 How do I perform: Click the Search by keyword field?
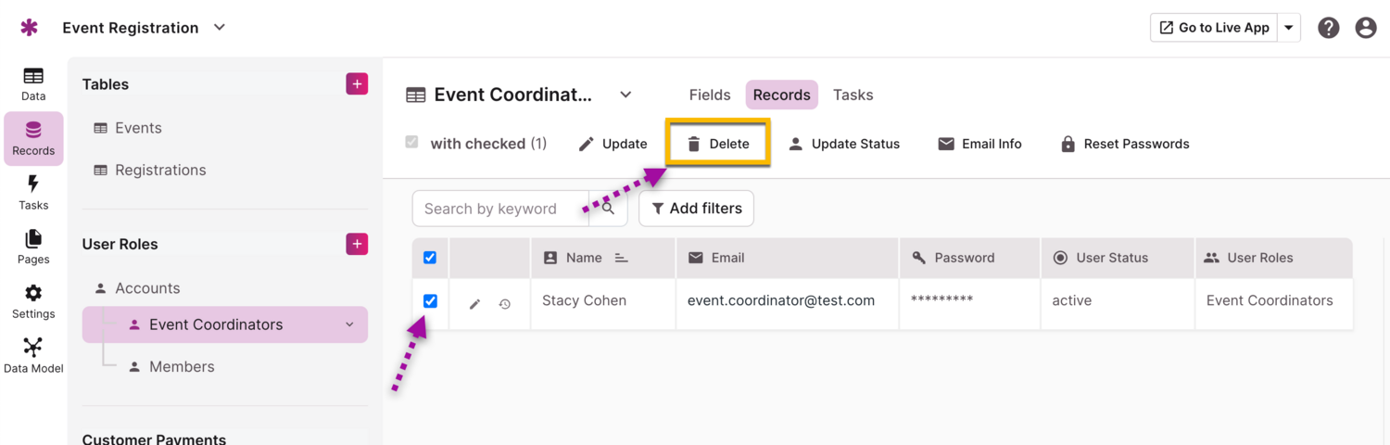coord(500,209)
